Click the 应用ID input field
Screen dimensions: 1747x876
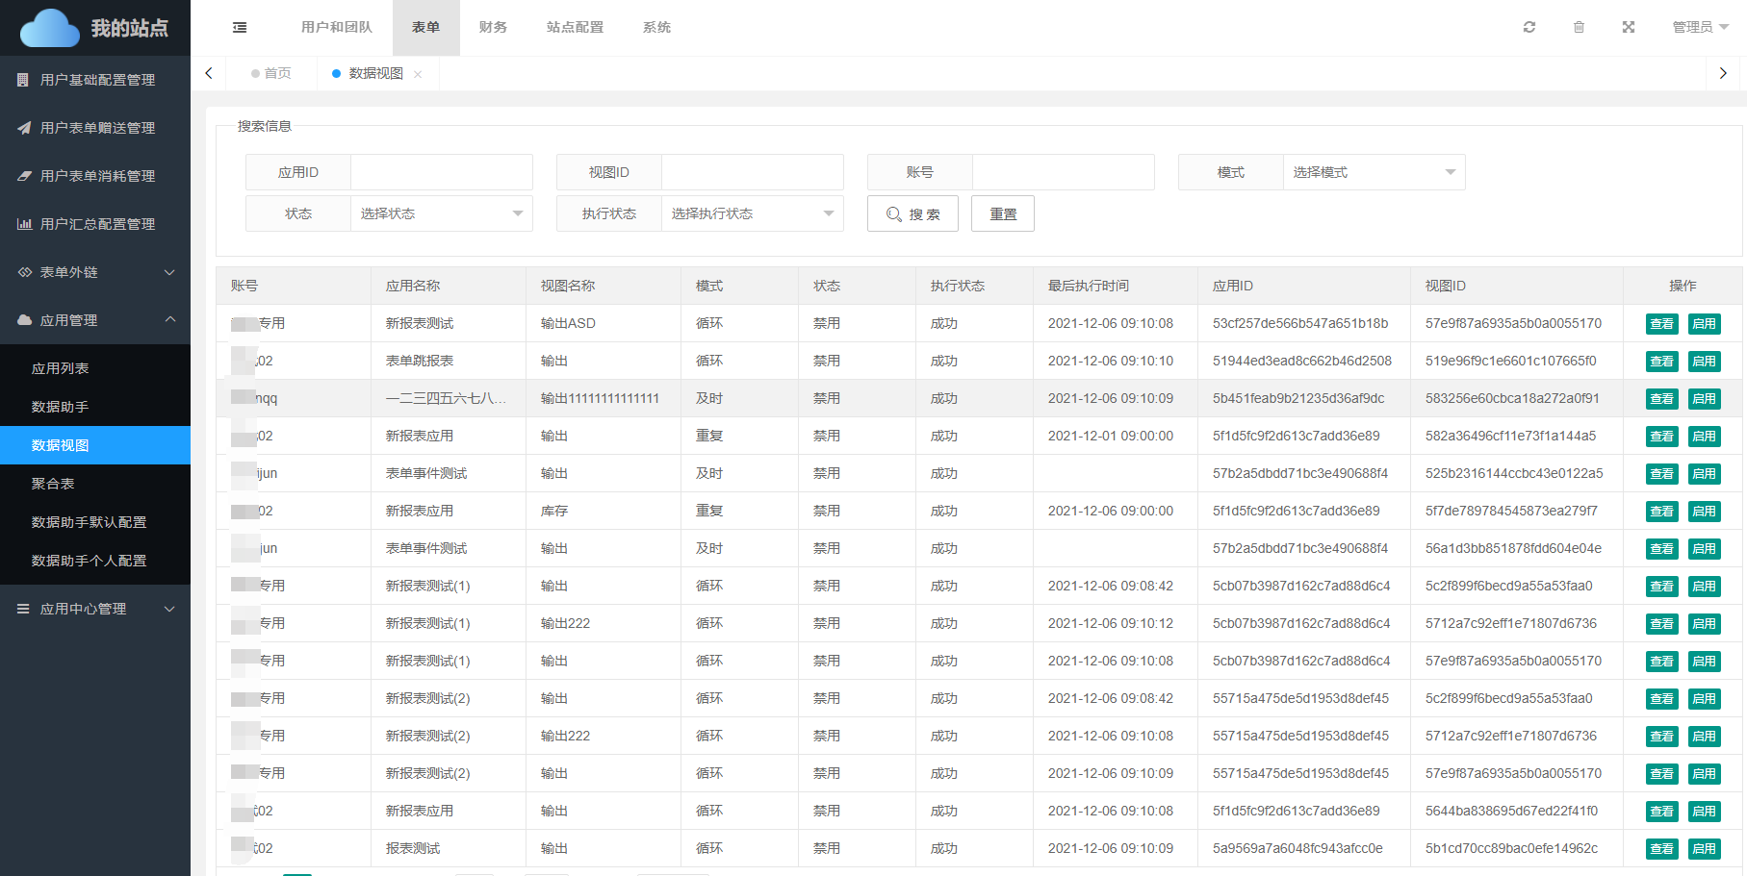tap(441, 172)
